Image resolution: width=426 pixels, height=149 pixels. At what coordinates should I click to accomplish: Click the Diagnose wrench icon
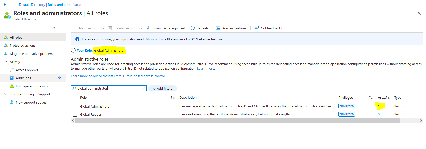[6, 54]
